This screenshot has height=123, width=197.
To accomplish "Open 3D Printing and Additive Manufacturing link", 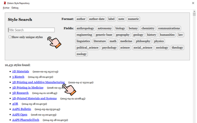I will (x=38, y=82).
